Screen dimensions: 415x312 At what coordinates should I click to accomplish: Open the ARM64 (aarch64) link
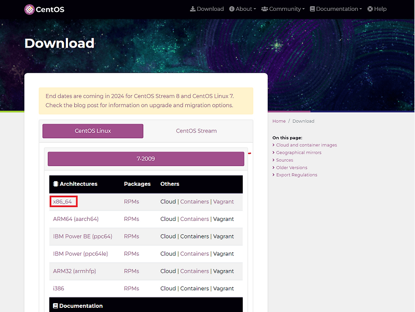[76, 219]
